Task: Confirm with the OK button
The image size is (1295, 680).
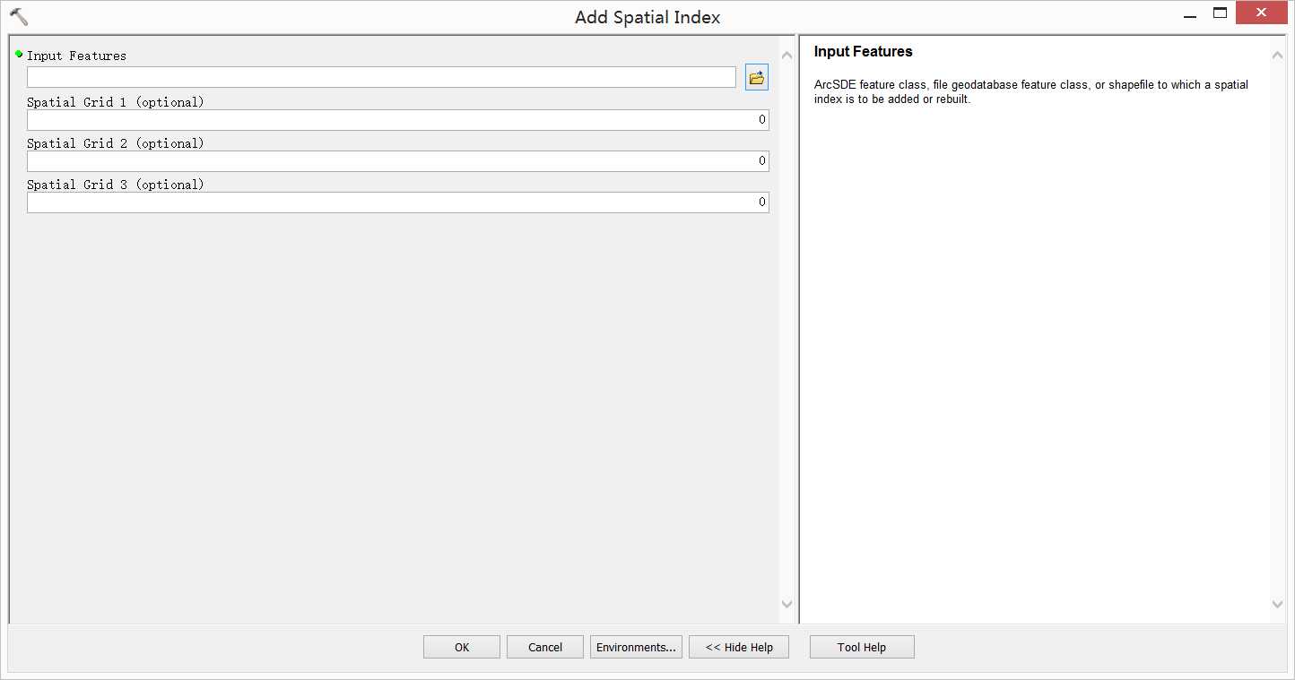Action: (x=462, y=647)
